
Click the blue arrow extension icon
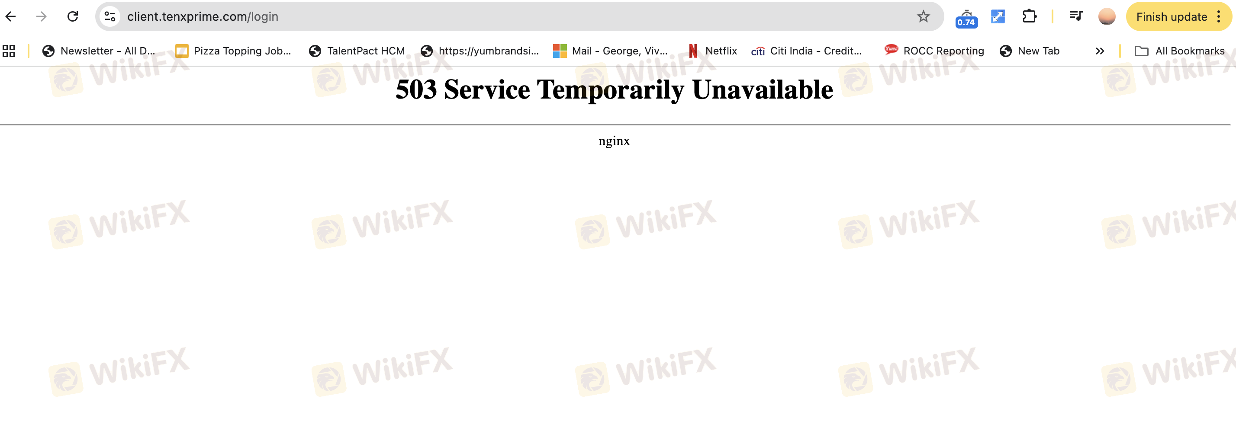coord(998,17)
